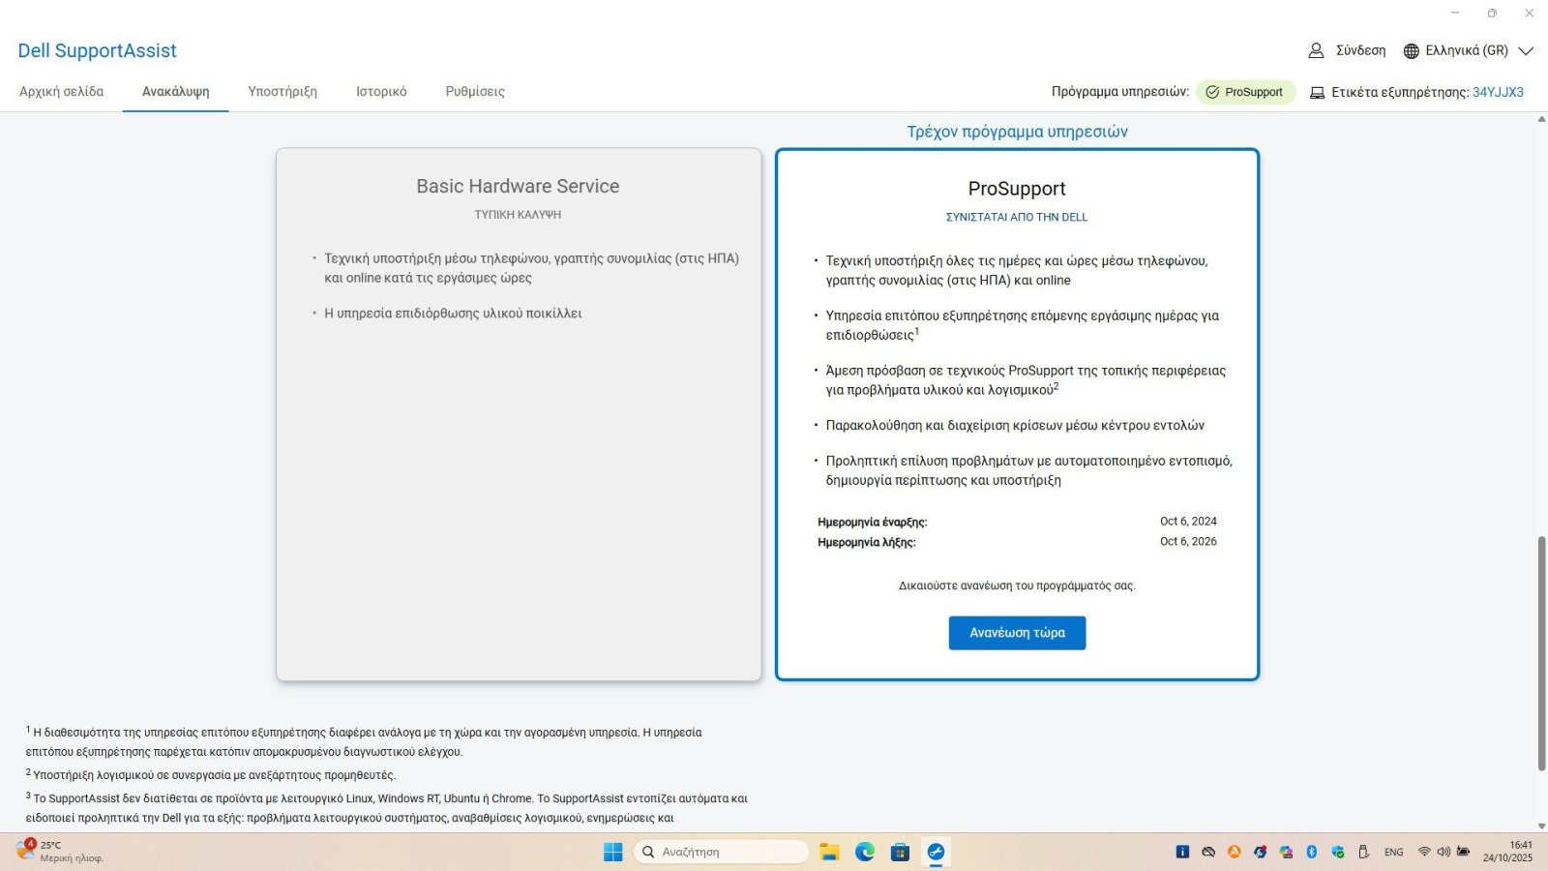Expand the Ελληνικά (GR) language dropdown
This screenshot has height=871, width=1548.
point(1526,50)
